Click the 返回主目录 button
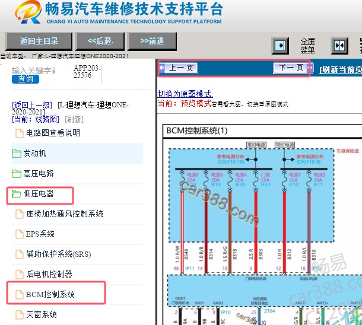Screen dimensions: 362x325 (39, 41)
